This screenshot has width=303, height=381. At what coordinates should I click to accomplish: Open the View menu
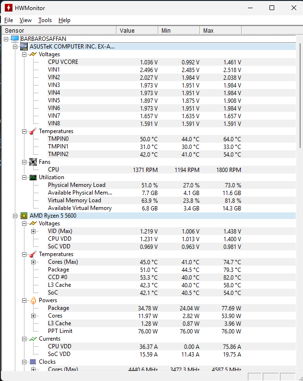(x=25, y=20)
